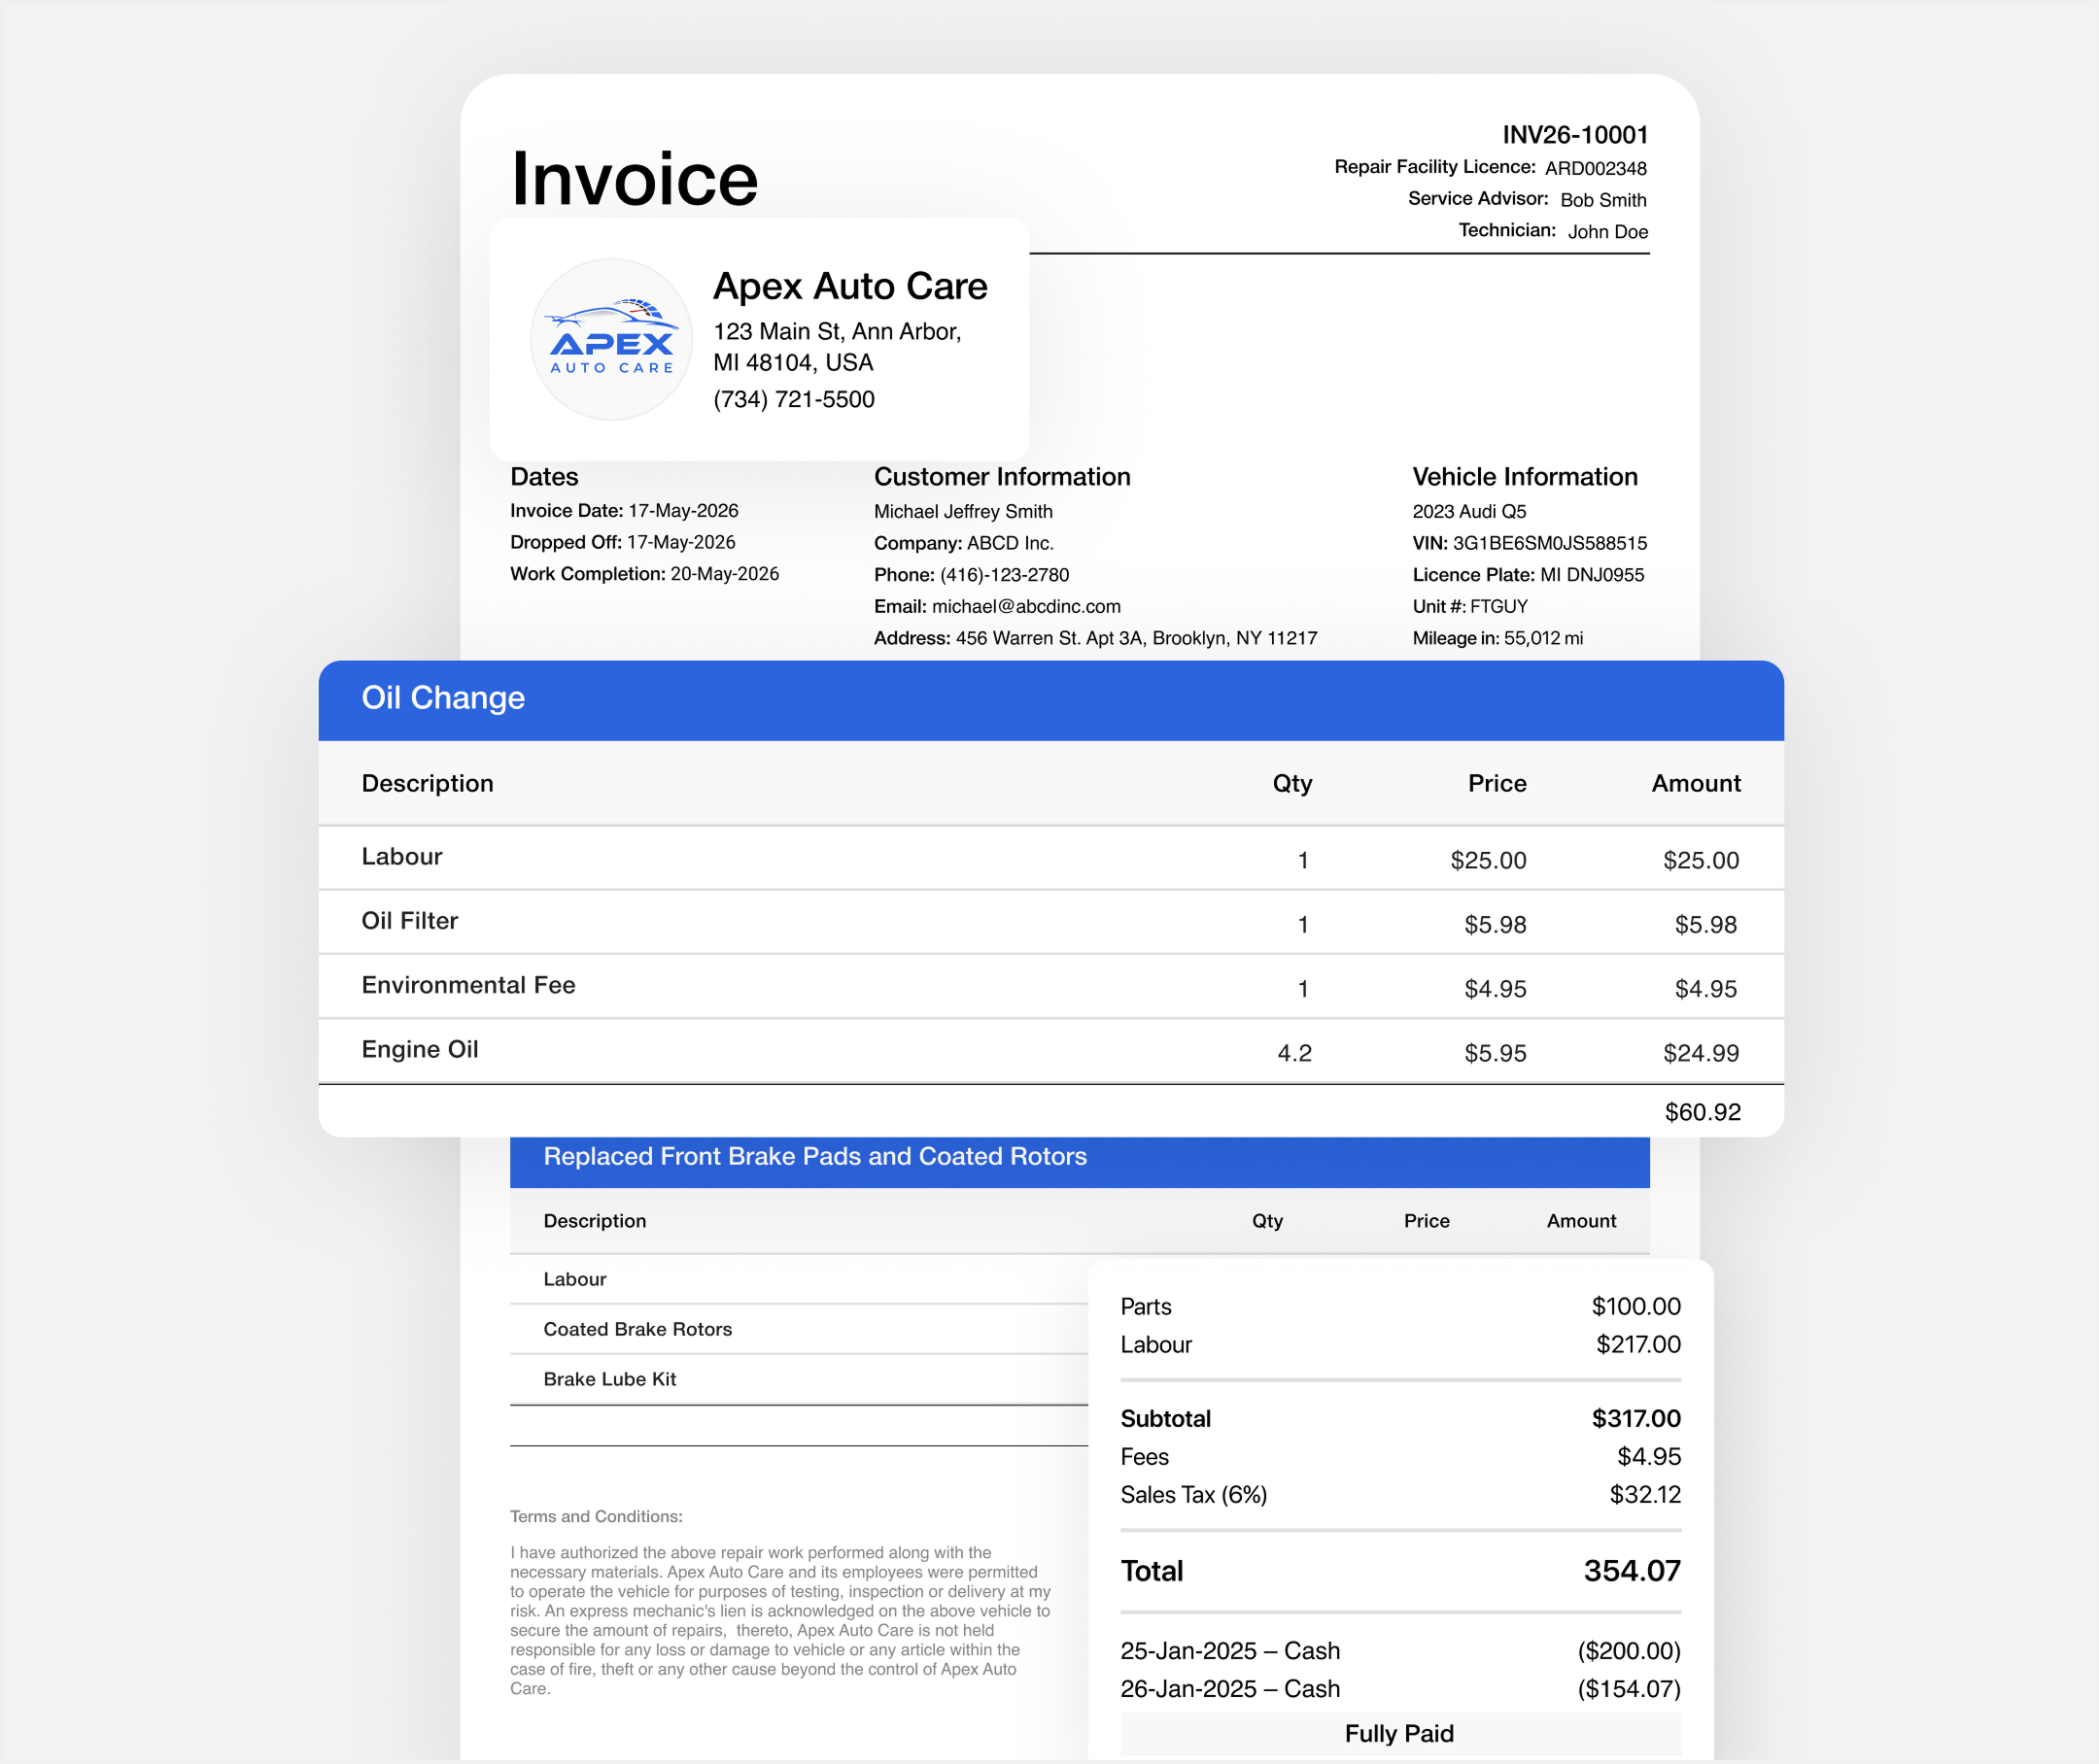Click Oil Change Qty column header

[x=1291, y=784]
